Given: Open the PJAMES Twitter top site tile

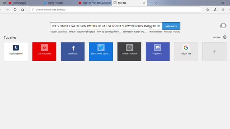Looking at the screenshot, I should (x=101, y=52).
